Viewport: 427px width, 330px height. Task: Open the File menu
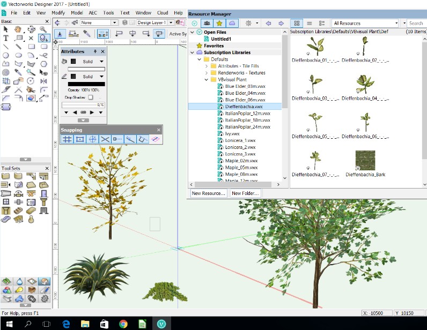(14, 13)
